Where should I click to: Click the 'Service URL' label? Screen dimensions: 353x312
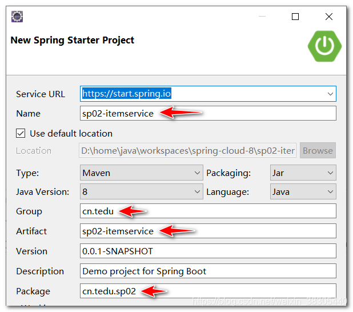(41, 94)
